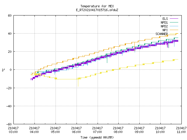Screen dimensions: 187x140
Task: Click the green NPD1 legend line sample
Action: pos(174,22)
